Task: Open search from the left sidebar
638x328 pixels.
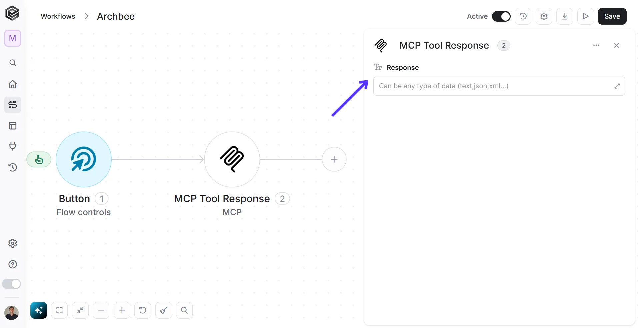Action: click(x=13, y=63)
